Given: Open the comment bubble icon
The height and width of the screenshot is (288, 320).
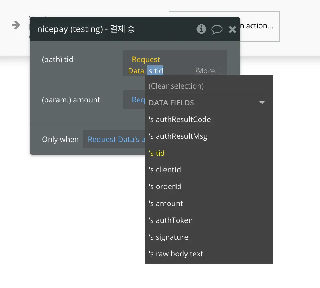Looking at the screenshot, I should [216, 30].
